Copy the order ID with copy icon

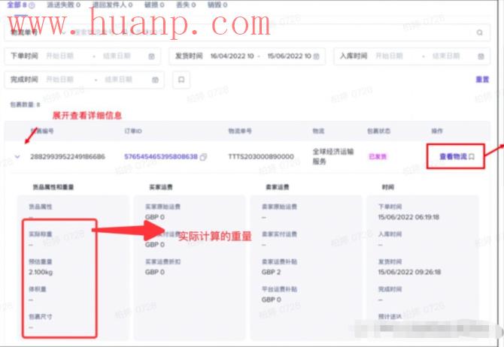pyautogui.click(x=203, y=157)
